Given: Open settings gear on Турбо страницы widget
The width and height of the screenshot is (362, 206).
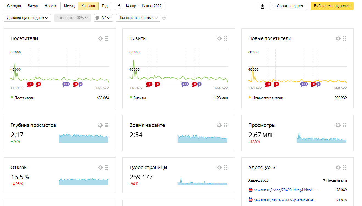Looking at the screenshot, I should 219,168.
